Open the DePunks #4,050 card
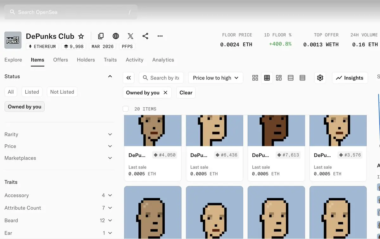 tap(153, 148)
